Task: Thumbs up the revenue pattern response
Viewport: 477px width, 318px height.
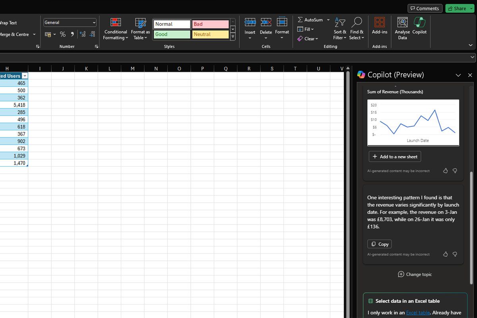Action: pyautogui.click(x=445, y=254)
